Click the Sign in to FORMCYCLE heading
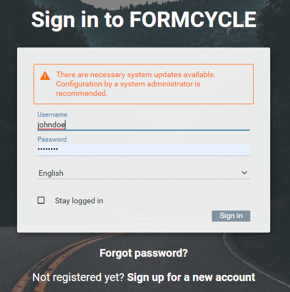This screenshot has width=290, height=292. [144, 20]
